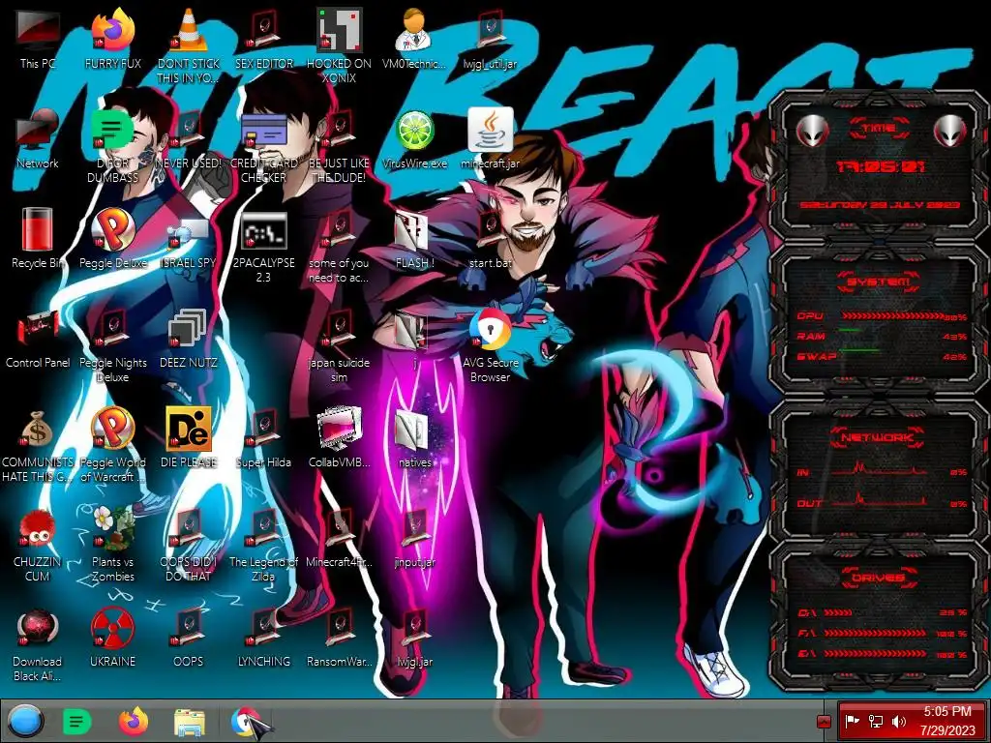The width and height of the screenshot is (991, 743).
Task: Open Action Center flag tray icon
Action: (852, 721)
